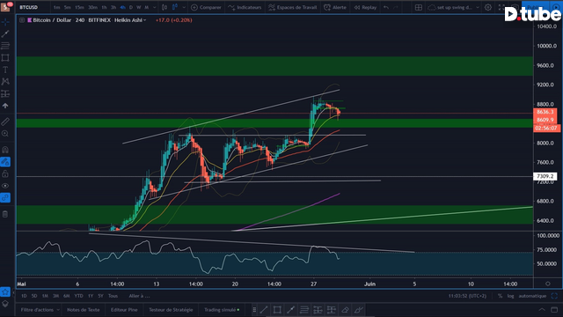Open the prediction and measurement tools

coord(5,94)
